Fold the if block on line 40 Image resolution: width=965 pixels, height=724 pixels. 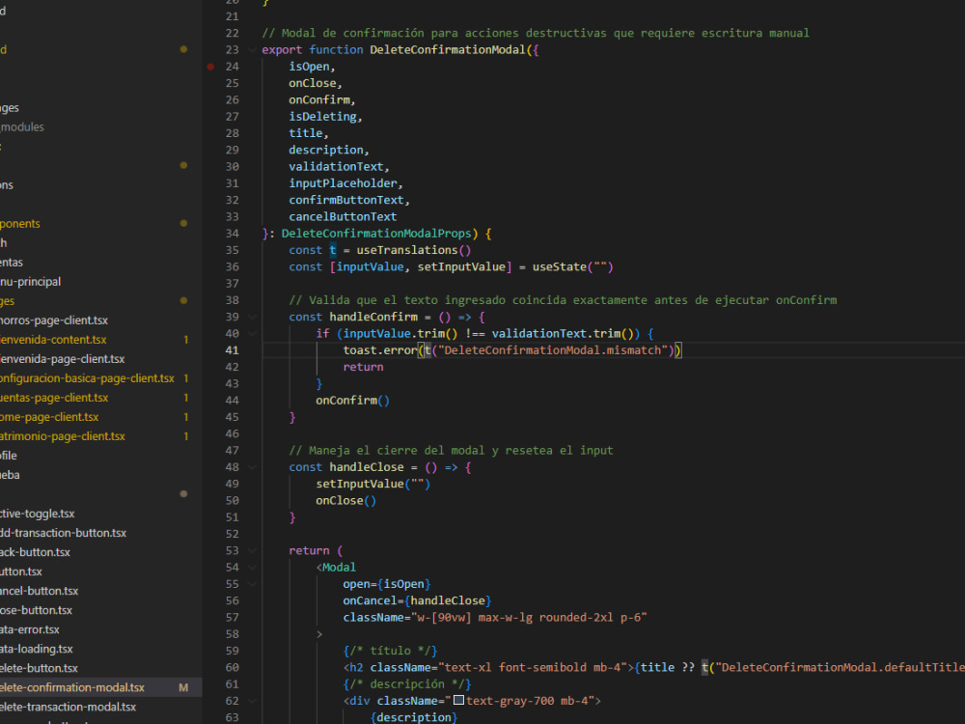[x=252, y=334]
